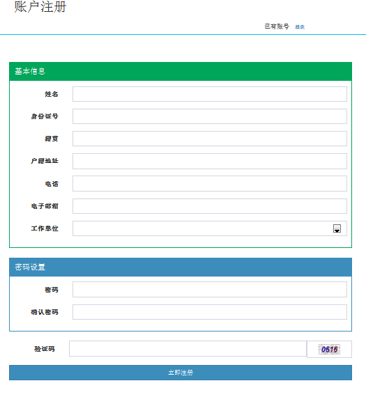Click the 已有账号 text
The width and height of the screenshot is (366, 397).
pyautogui.click(x=277, y=26)
